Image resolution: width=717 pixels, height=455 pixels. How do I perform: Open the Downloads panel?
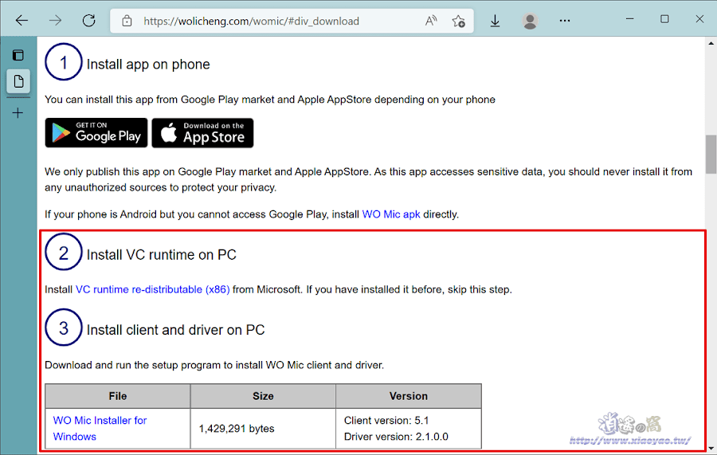click(x=495, y=21)
